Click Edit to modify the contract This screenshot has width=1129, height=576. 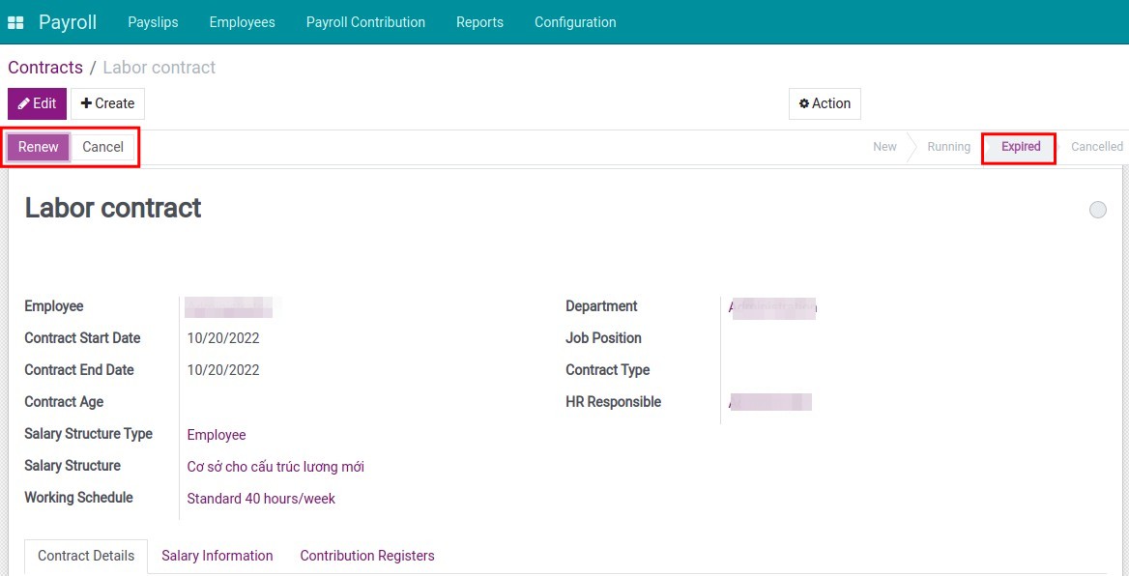point(37,103)
